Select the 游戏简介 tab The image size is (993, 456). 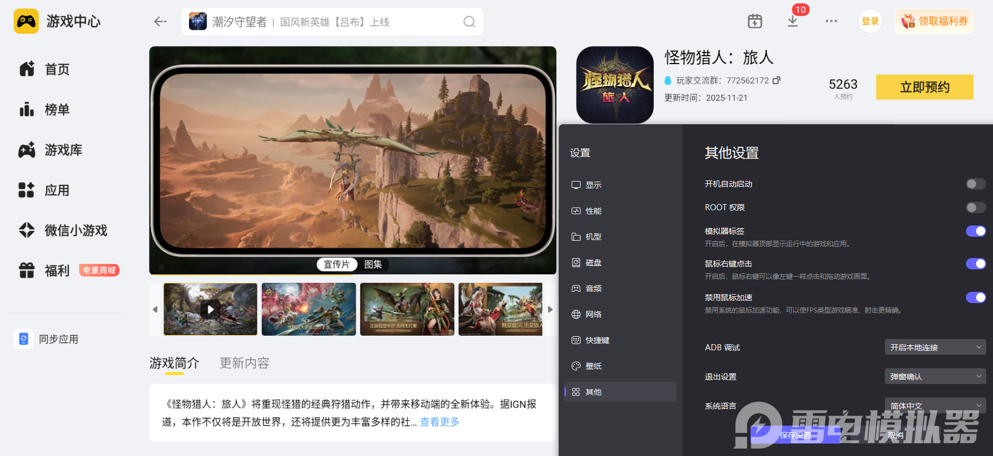point(174,363)
